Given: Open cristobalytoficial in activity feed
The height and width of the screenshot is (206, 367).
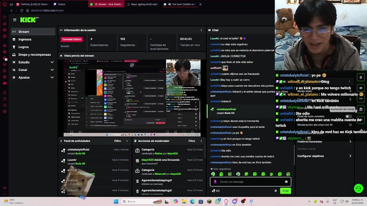Looking at the screenshot, I should (x=78, y=150).
